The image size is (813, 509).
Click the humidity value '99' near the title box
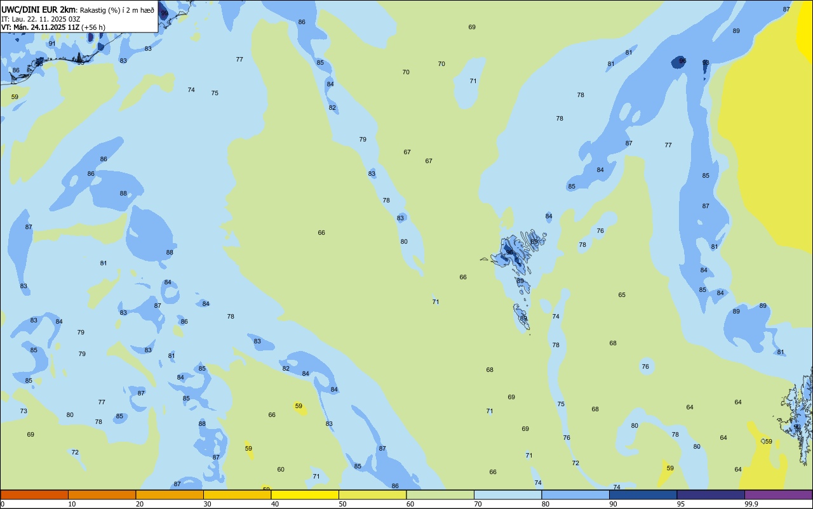pyautogui.click(x=165, y=13)
